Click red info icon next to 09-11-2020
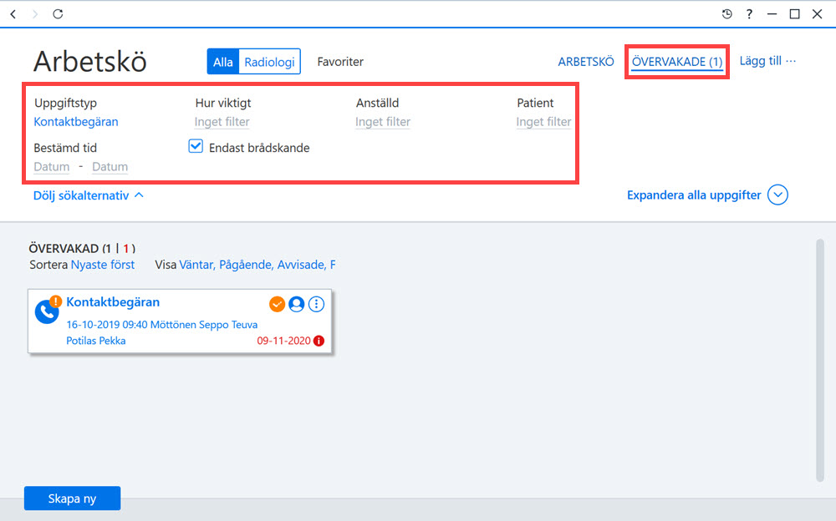Image resolution: width=836 pixels, height=521 pixels. click(319, 341)
